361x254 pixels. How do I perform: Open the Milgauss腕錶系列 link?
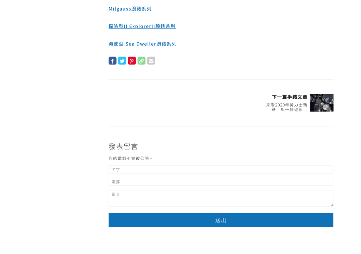pyautogui.click(x=130, y=9)
